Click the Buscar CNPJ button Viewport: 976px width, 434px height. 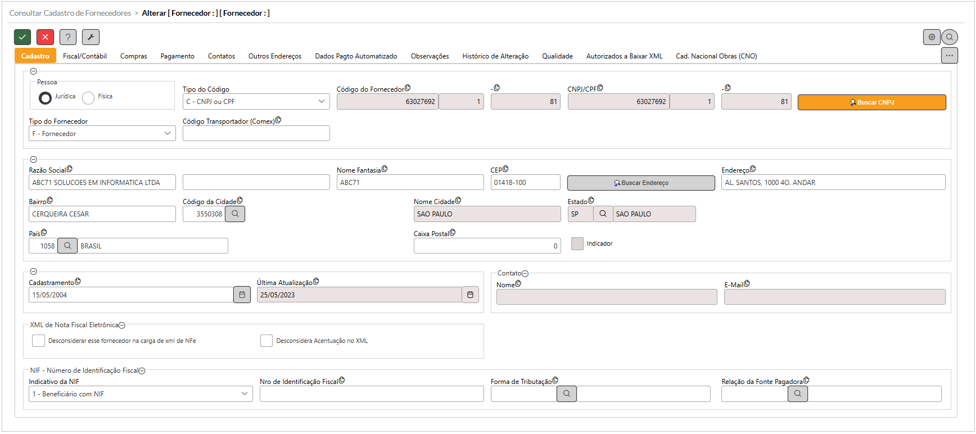click(871, 102)
